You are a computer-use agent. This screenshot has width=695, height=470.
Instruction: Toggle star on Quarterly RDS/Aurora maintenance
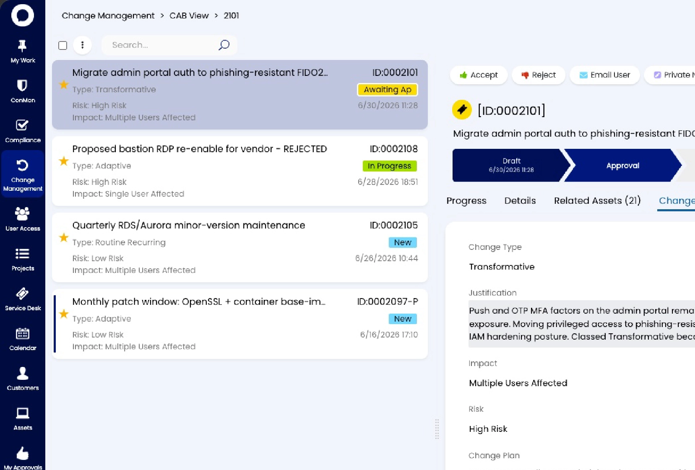pos(64,238)
